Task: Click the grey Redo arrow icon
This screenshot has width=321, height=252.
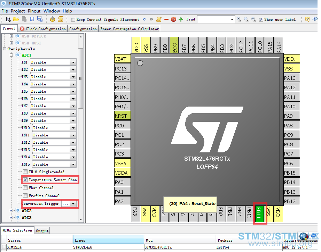Action: pos(151,19)
